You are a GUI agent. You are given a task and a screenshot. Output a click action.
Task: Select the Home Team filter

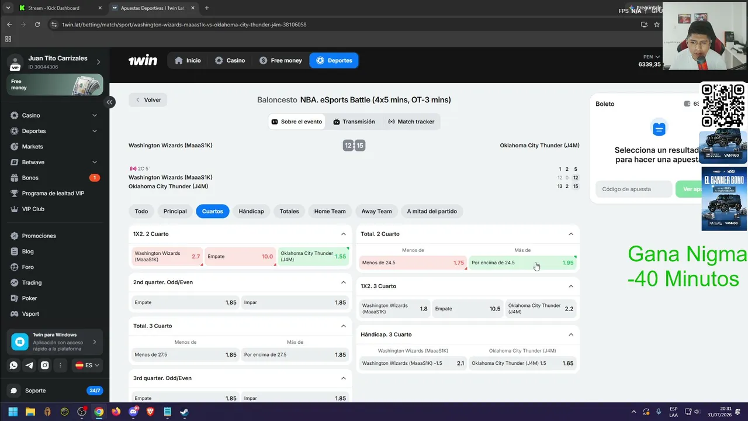tap(330, 211)
